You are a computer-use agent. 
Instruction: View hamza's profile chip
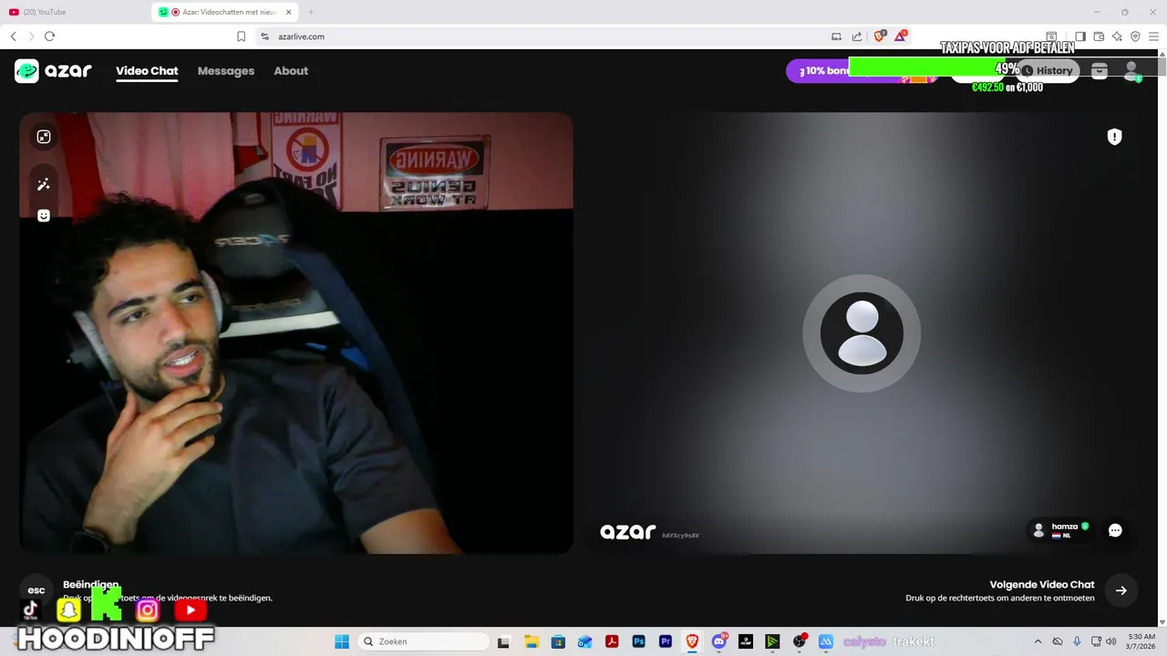click(x=1061, y=530)
